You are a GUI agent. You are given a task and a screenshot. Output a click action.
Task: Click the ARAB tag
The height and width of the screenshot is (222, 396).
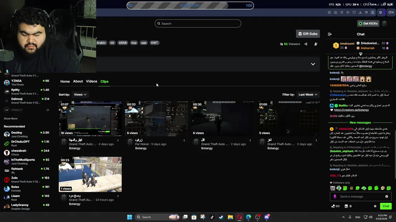click(x=123, y=43)
